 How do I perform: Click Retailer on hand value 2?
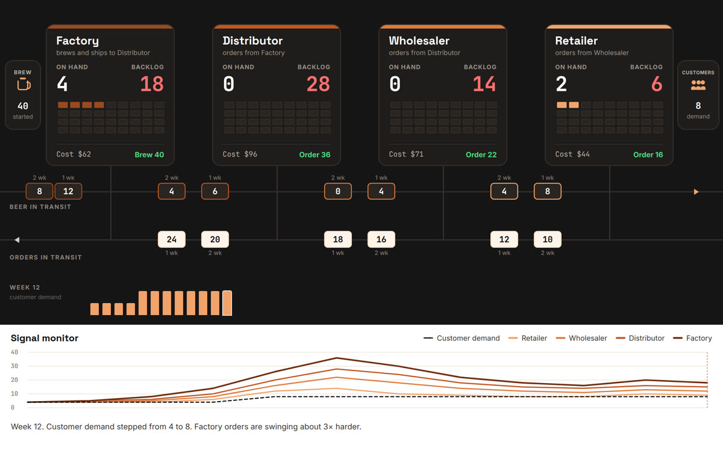coord(561,84)
